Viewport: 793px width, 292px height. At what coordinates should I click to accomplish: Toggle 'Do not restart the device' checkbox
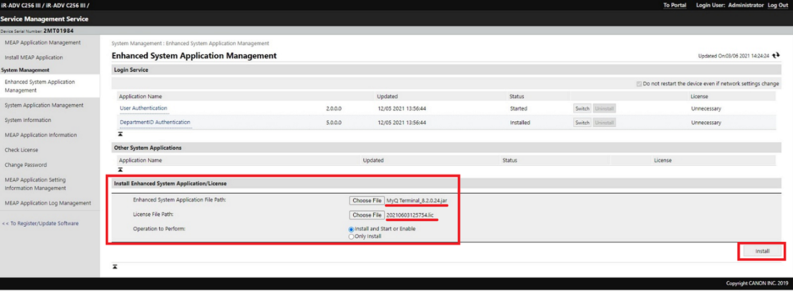click(639, 84)
